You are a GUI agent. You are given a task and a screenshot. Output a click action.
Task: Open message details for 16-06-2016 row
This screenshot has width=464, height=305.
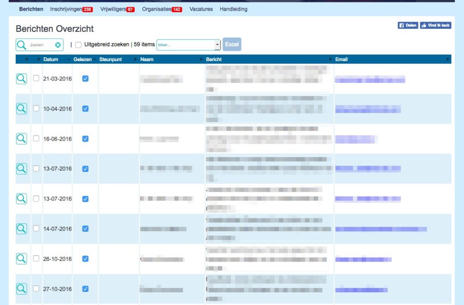coord(21,139)
